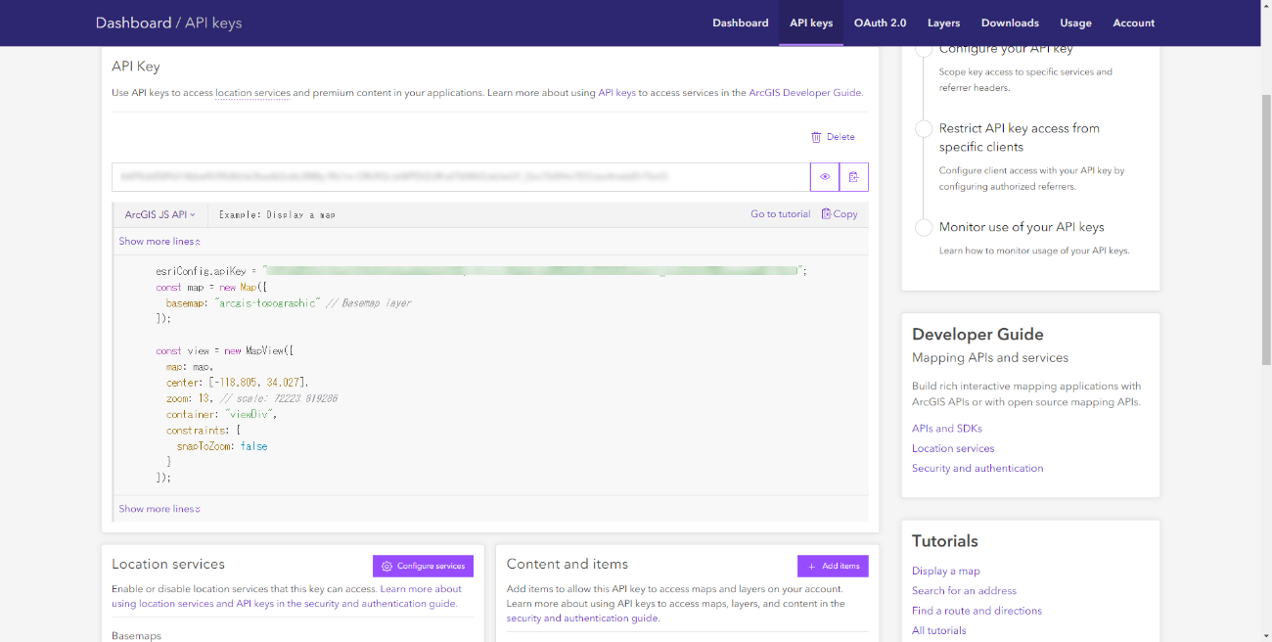Open the API keys link in the API Key description

click(x=616, y=93)
